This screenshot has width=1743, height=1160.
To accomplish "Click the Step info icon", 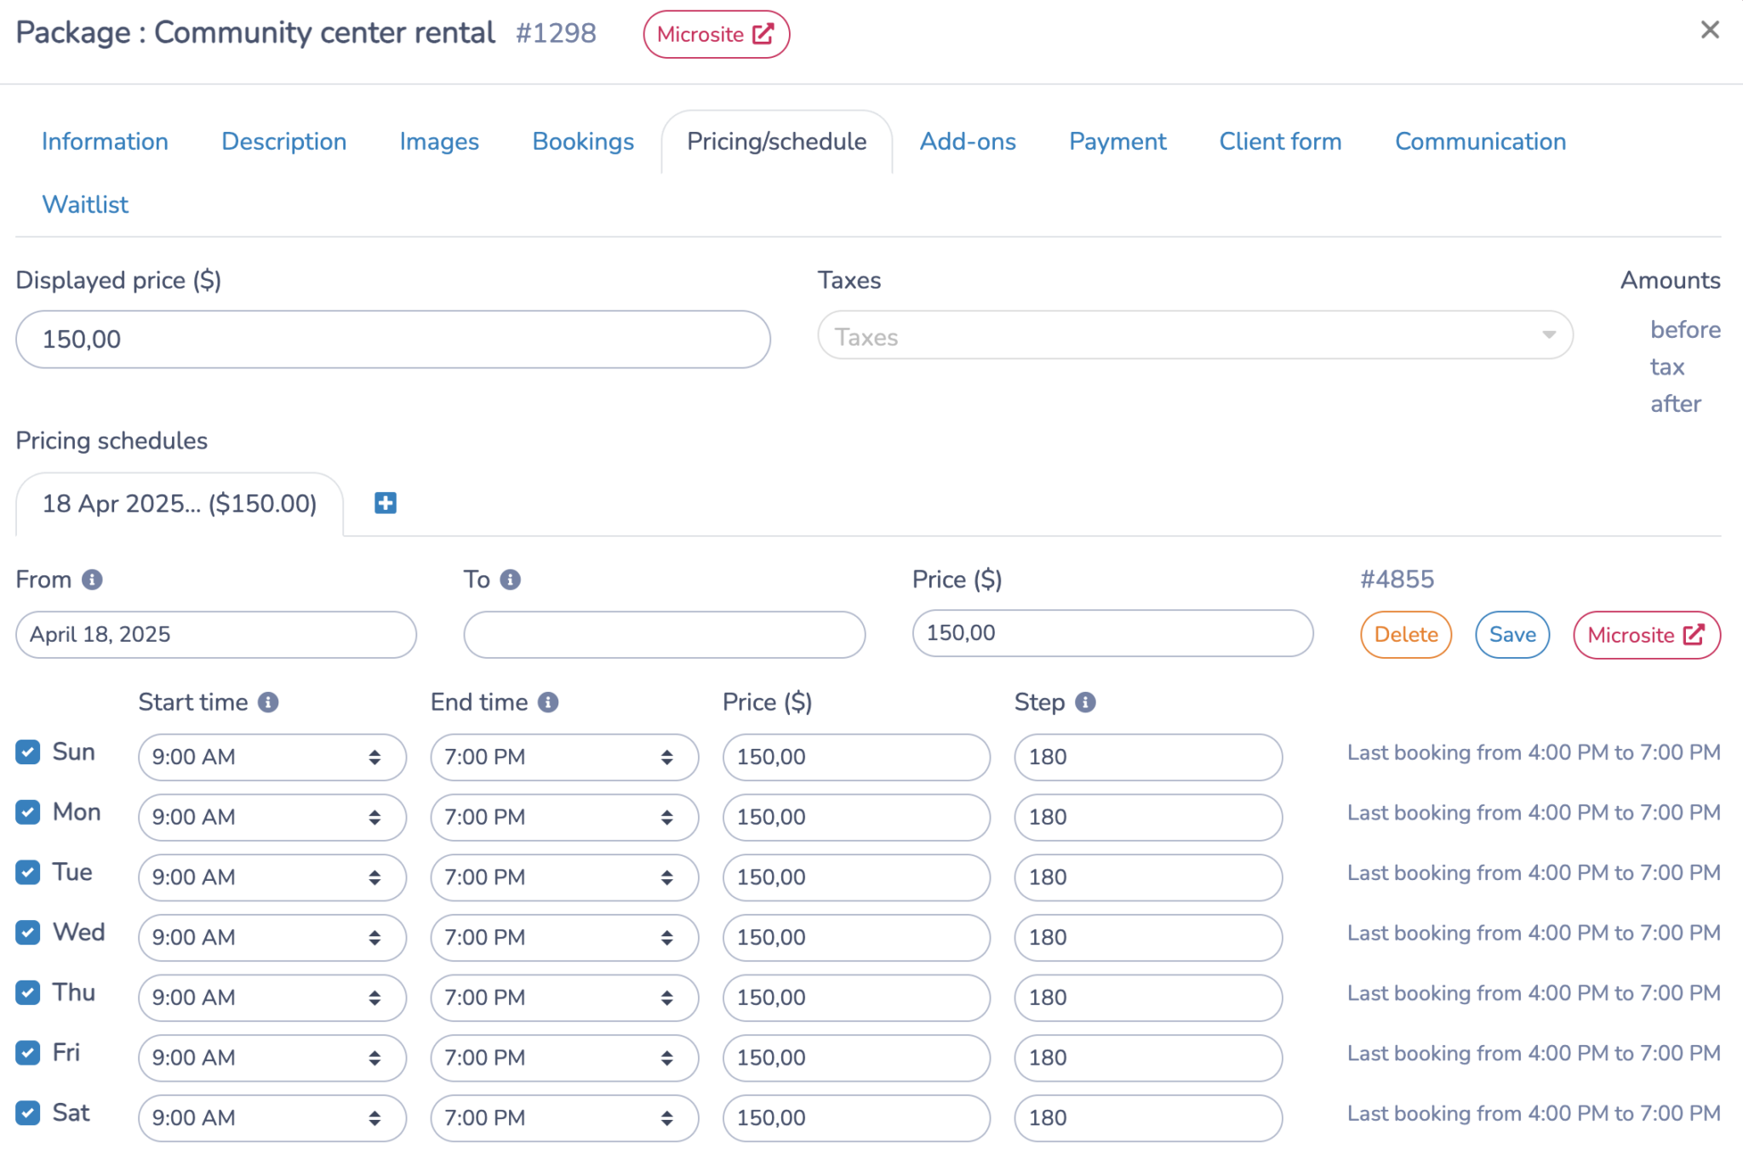I will tap(1085, 702).
